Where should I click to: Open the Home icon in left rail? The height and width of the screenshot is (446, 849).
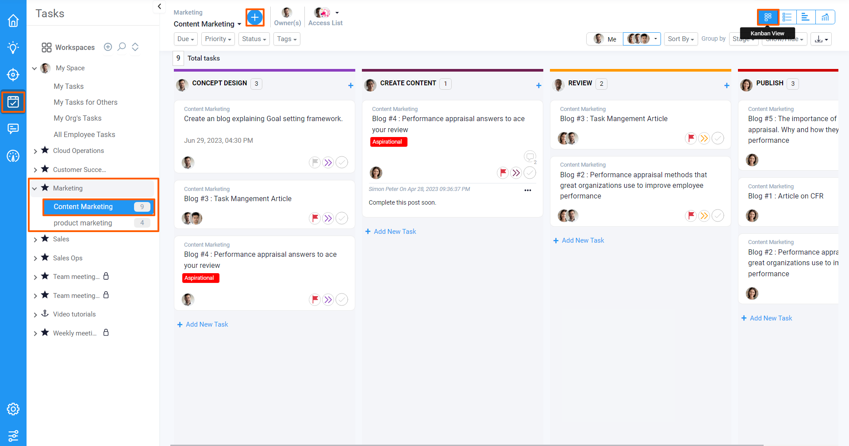coord(13,20)
